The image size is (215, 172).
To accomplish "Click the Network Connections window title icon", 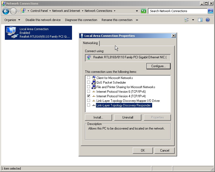I will (3, 3).
